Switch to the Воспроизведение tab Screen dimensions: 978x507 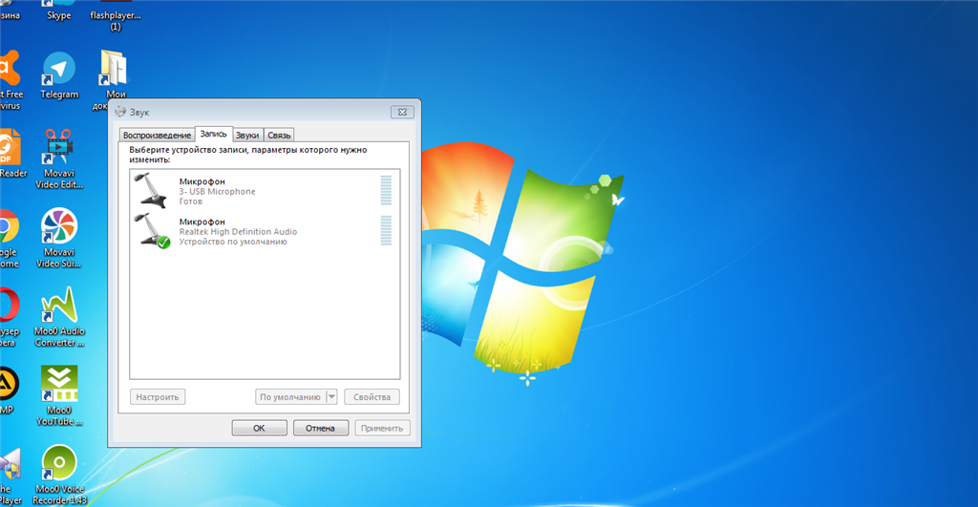pyautogui.click(x=157, y=135)
